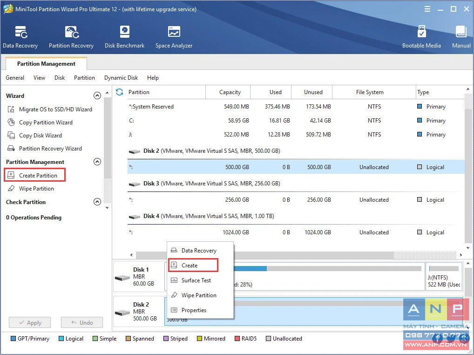Collapse the Wizard section
The width and height of the screenshot is (474, 355).
97,96
